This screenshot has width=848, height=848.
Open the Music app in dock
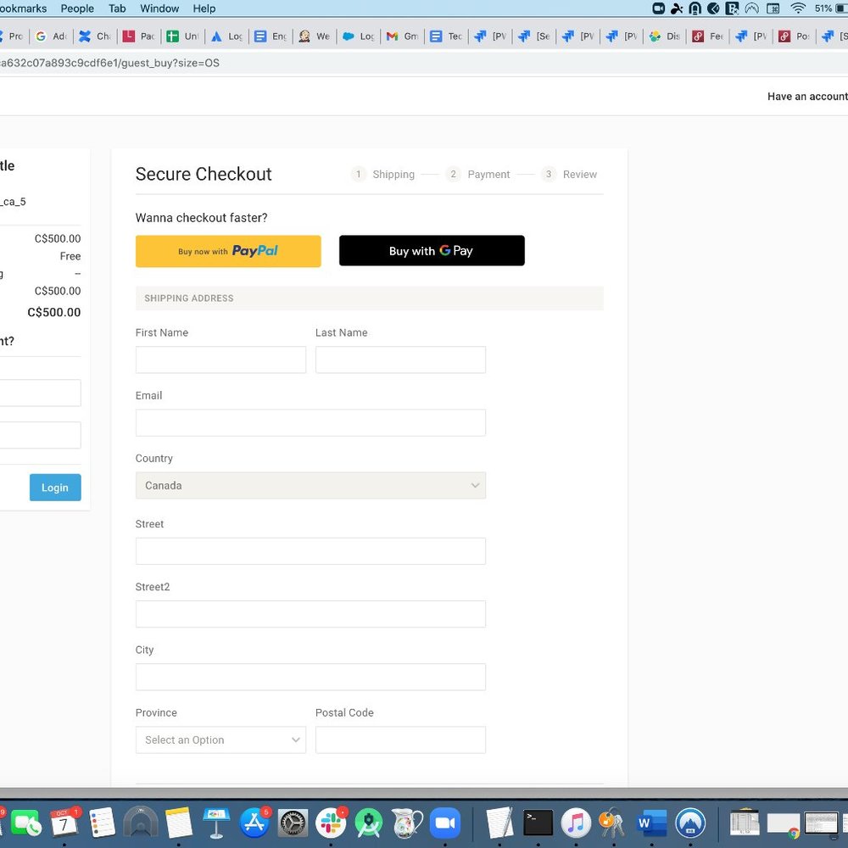pos(576,823)
